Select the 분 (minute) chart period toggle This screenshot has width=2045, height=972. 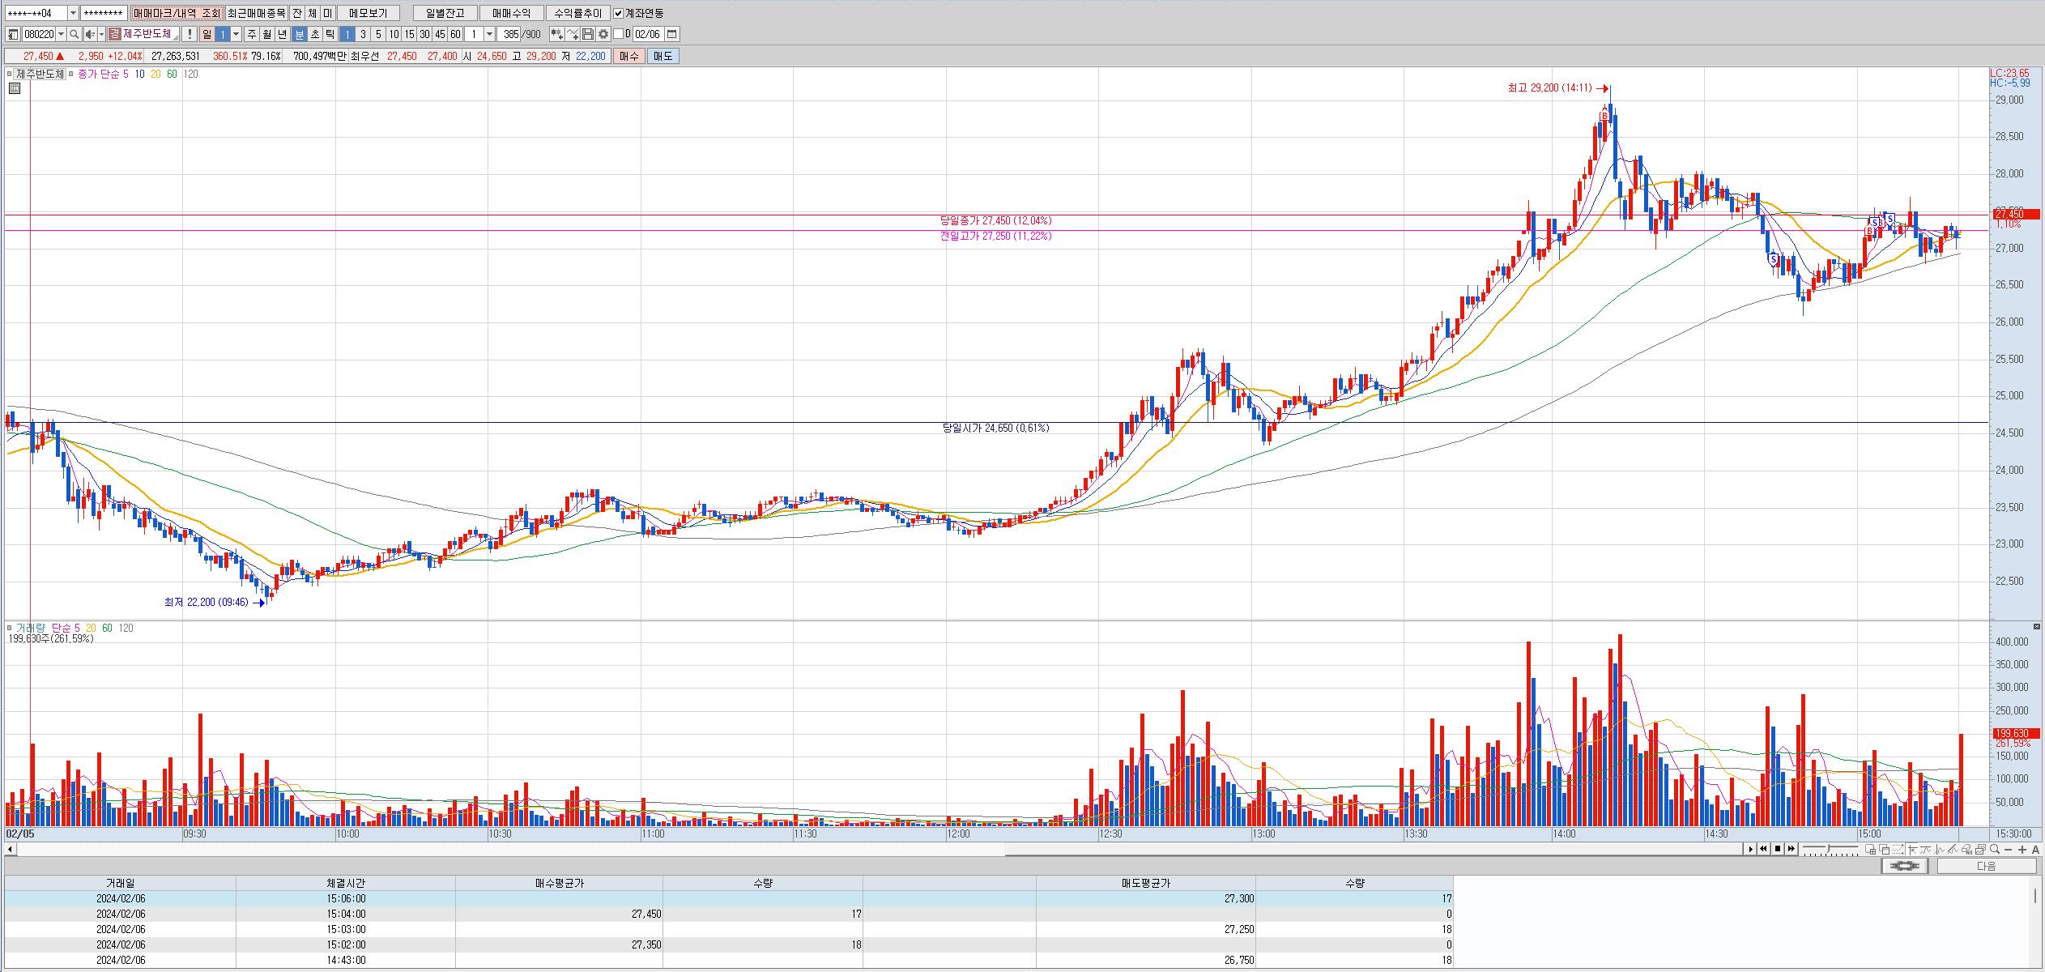coord(299,34)
